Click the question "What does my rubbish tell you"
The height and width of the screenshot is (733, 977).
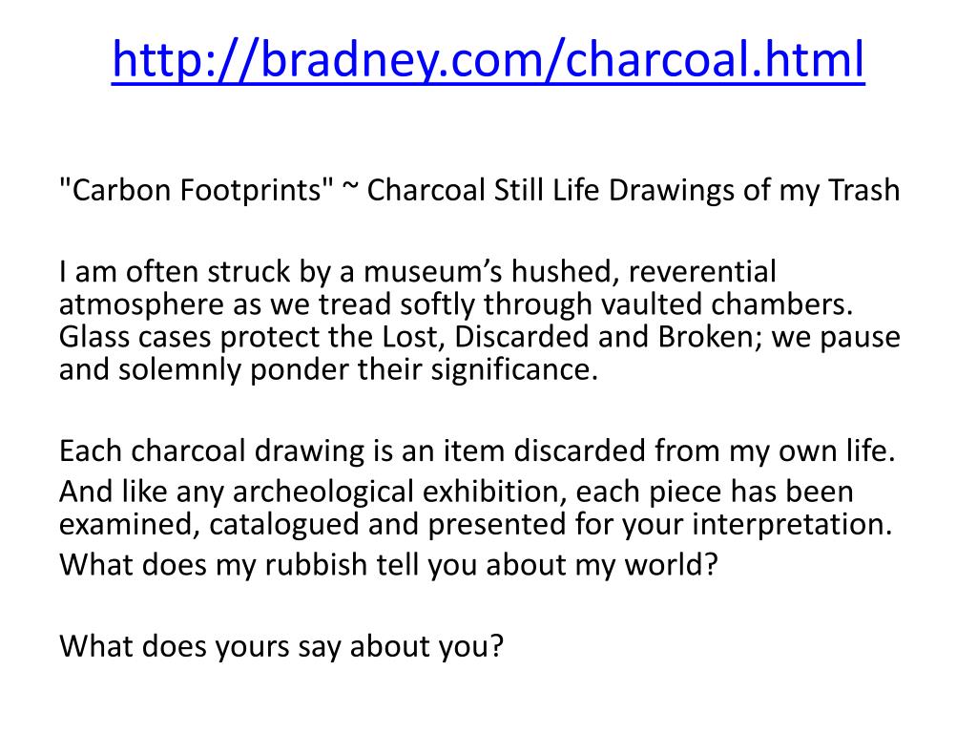pyautogui.click(x=387, y=565)
